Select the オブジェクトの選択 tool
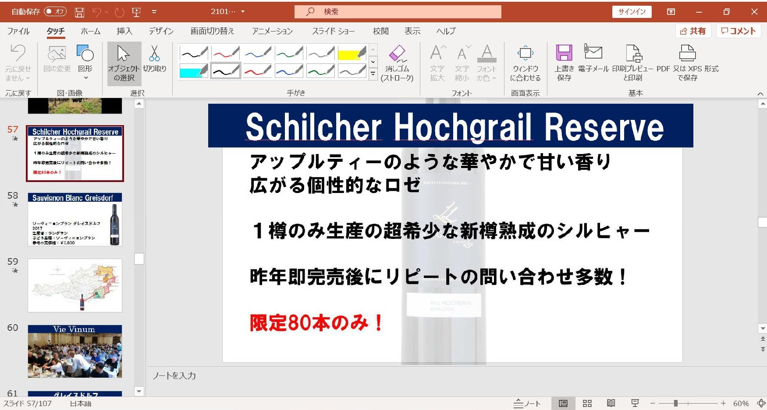This screenshot has height=410, width=767. click(x=124, y=63)
